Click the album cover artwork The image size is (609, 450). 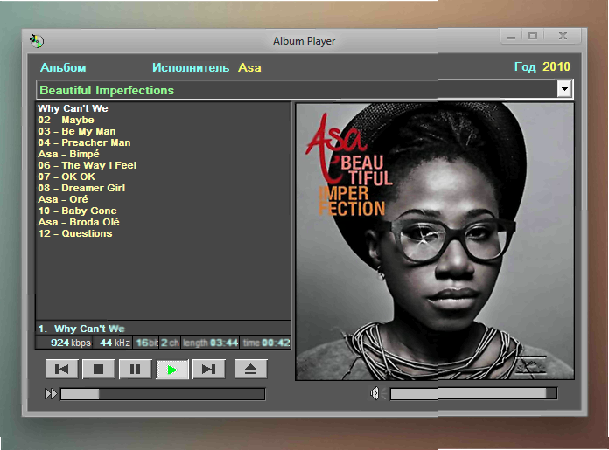435,241
